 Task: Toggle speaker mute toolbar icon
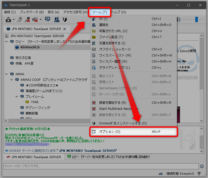[x=35, y=20]
